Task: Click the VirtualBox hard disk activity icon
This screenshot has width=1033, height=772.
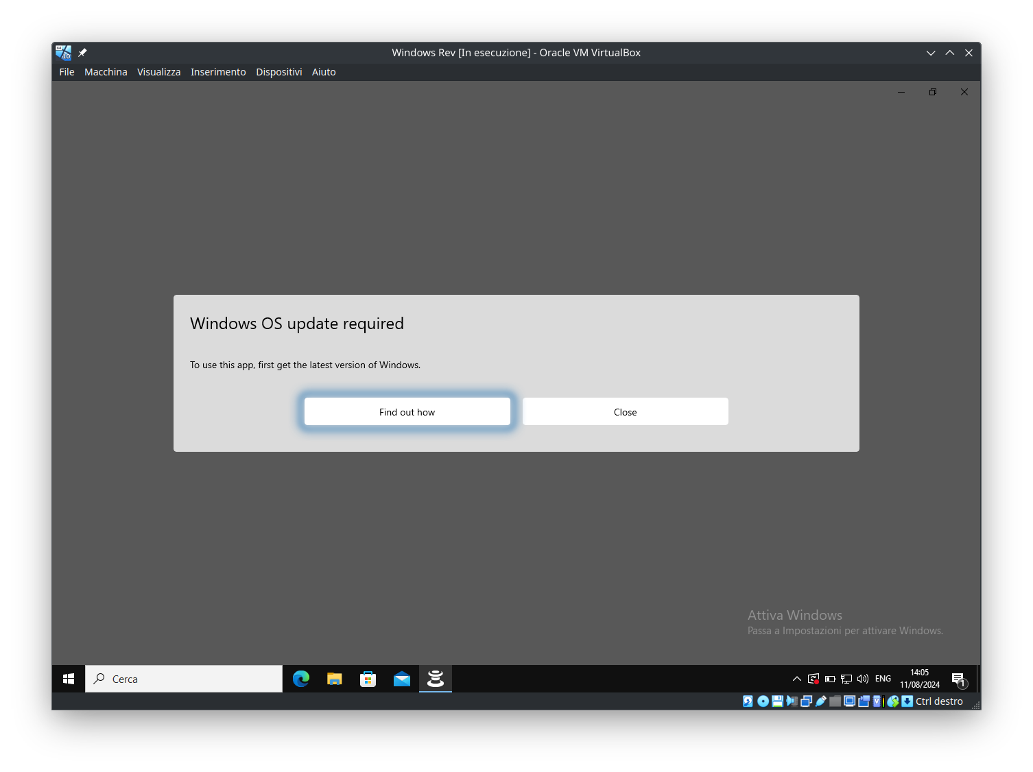Action: pos(748,701)
